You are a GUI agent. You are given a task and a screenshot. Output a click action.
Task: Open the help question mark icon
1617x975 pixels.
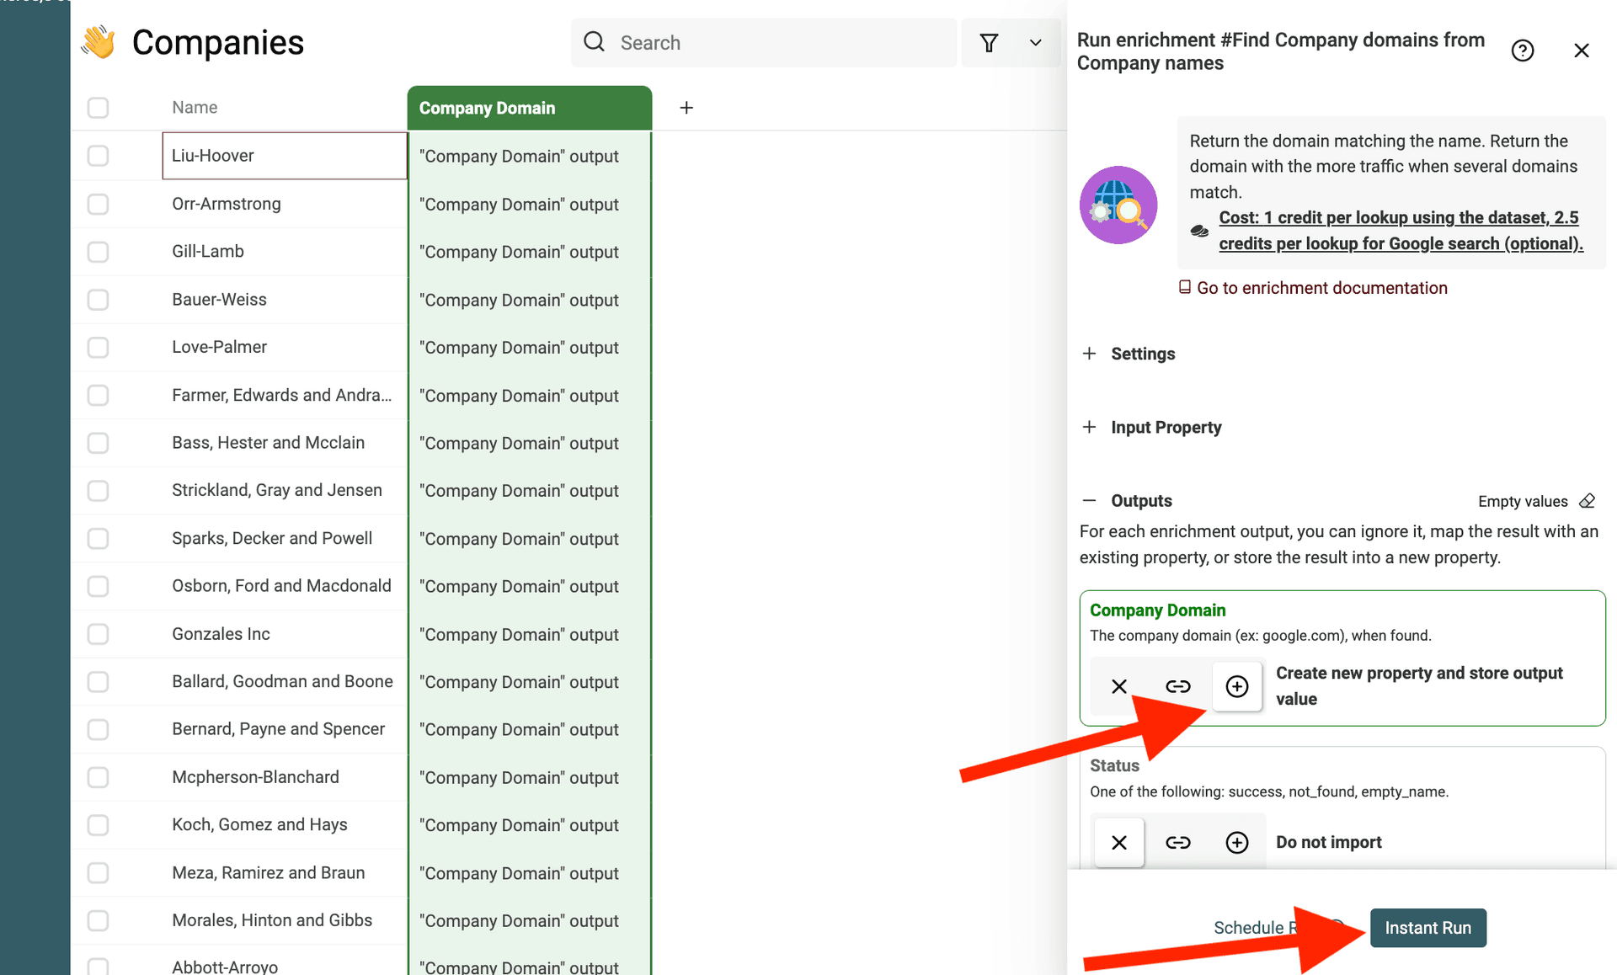coord(1522,51)
